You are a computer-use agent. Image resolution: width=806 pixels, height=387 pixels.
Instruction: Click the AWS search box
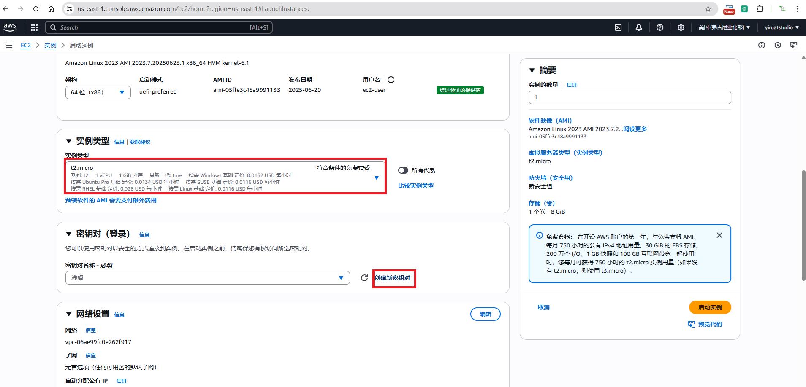159,27
